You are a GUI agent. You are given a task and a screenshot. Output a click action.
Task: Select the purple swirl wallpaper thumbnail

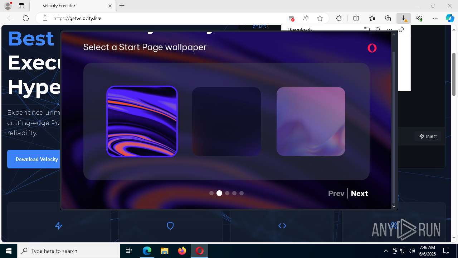(142, 121)
